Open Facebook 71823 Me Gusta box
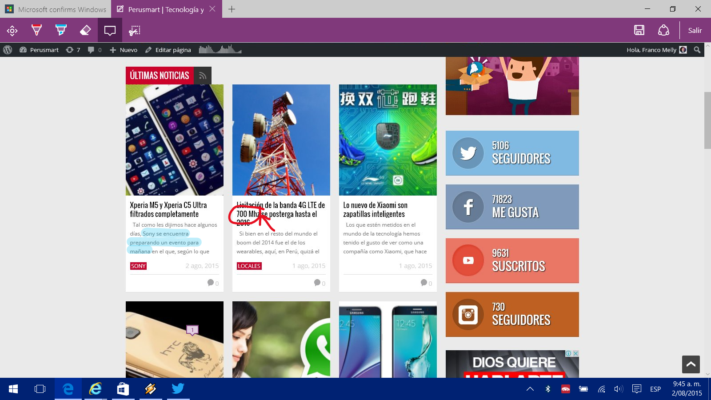 pyautogui.click(x=512, y=207)
